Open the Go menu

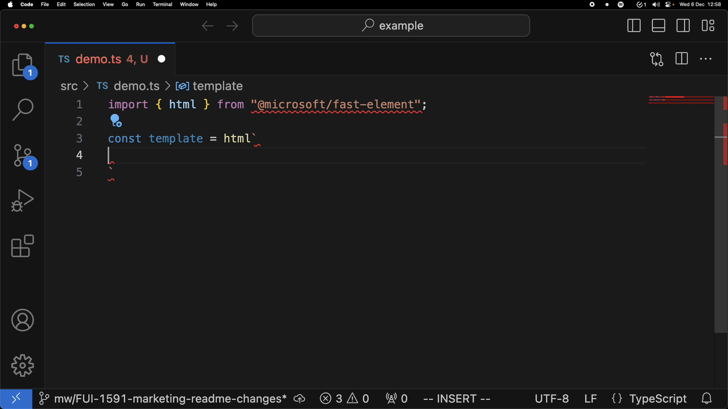[125, 4]
